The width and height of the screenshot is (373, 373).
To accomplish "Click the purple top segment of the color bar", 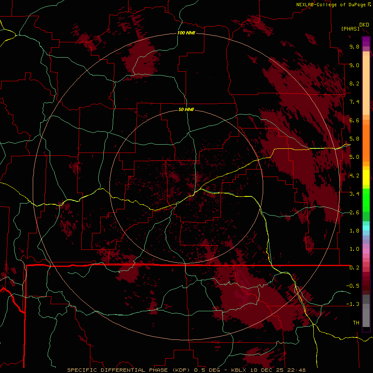I will [366, 41].
